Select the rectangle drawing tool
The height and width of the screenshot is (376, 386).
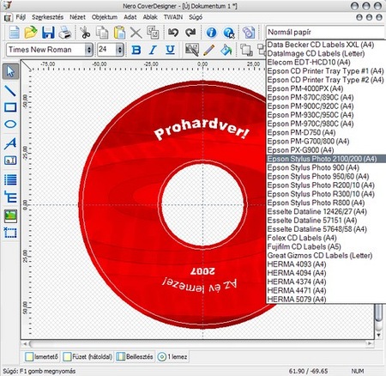coord(10,107)
